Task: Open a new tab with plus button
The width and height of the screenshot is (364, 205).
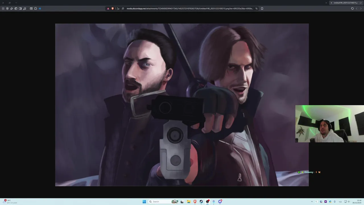Action: (326, 3)
